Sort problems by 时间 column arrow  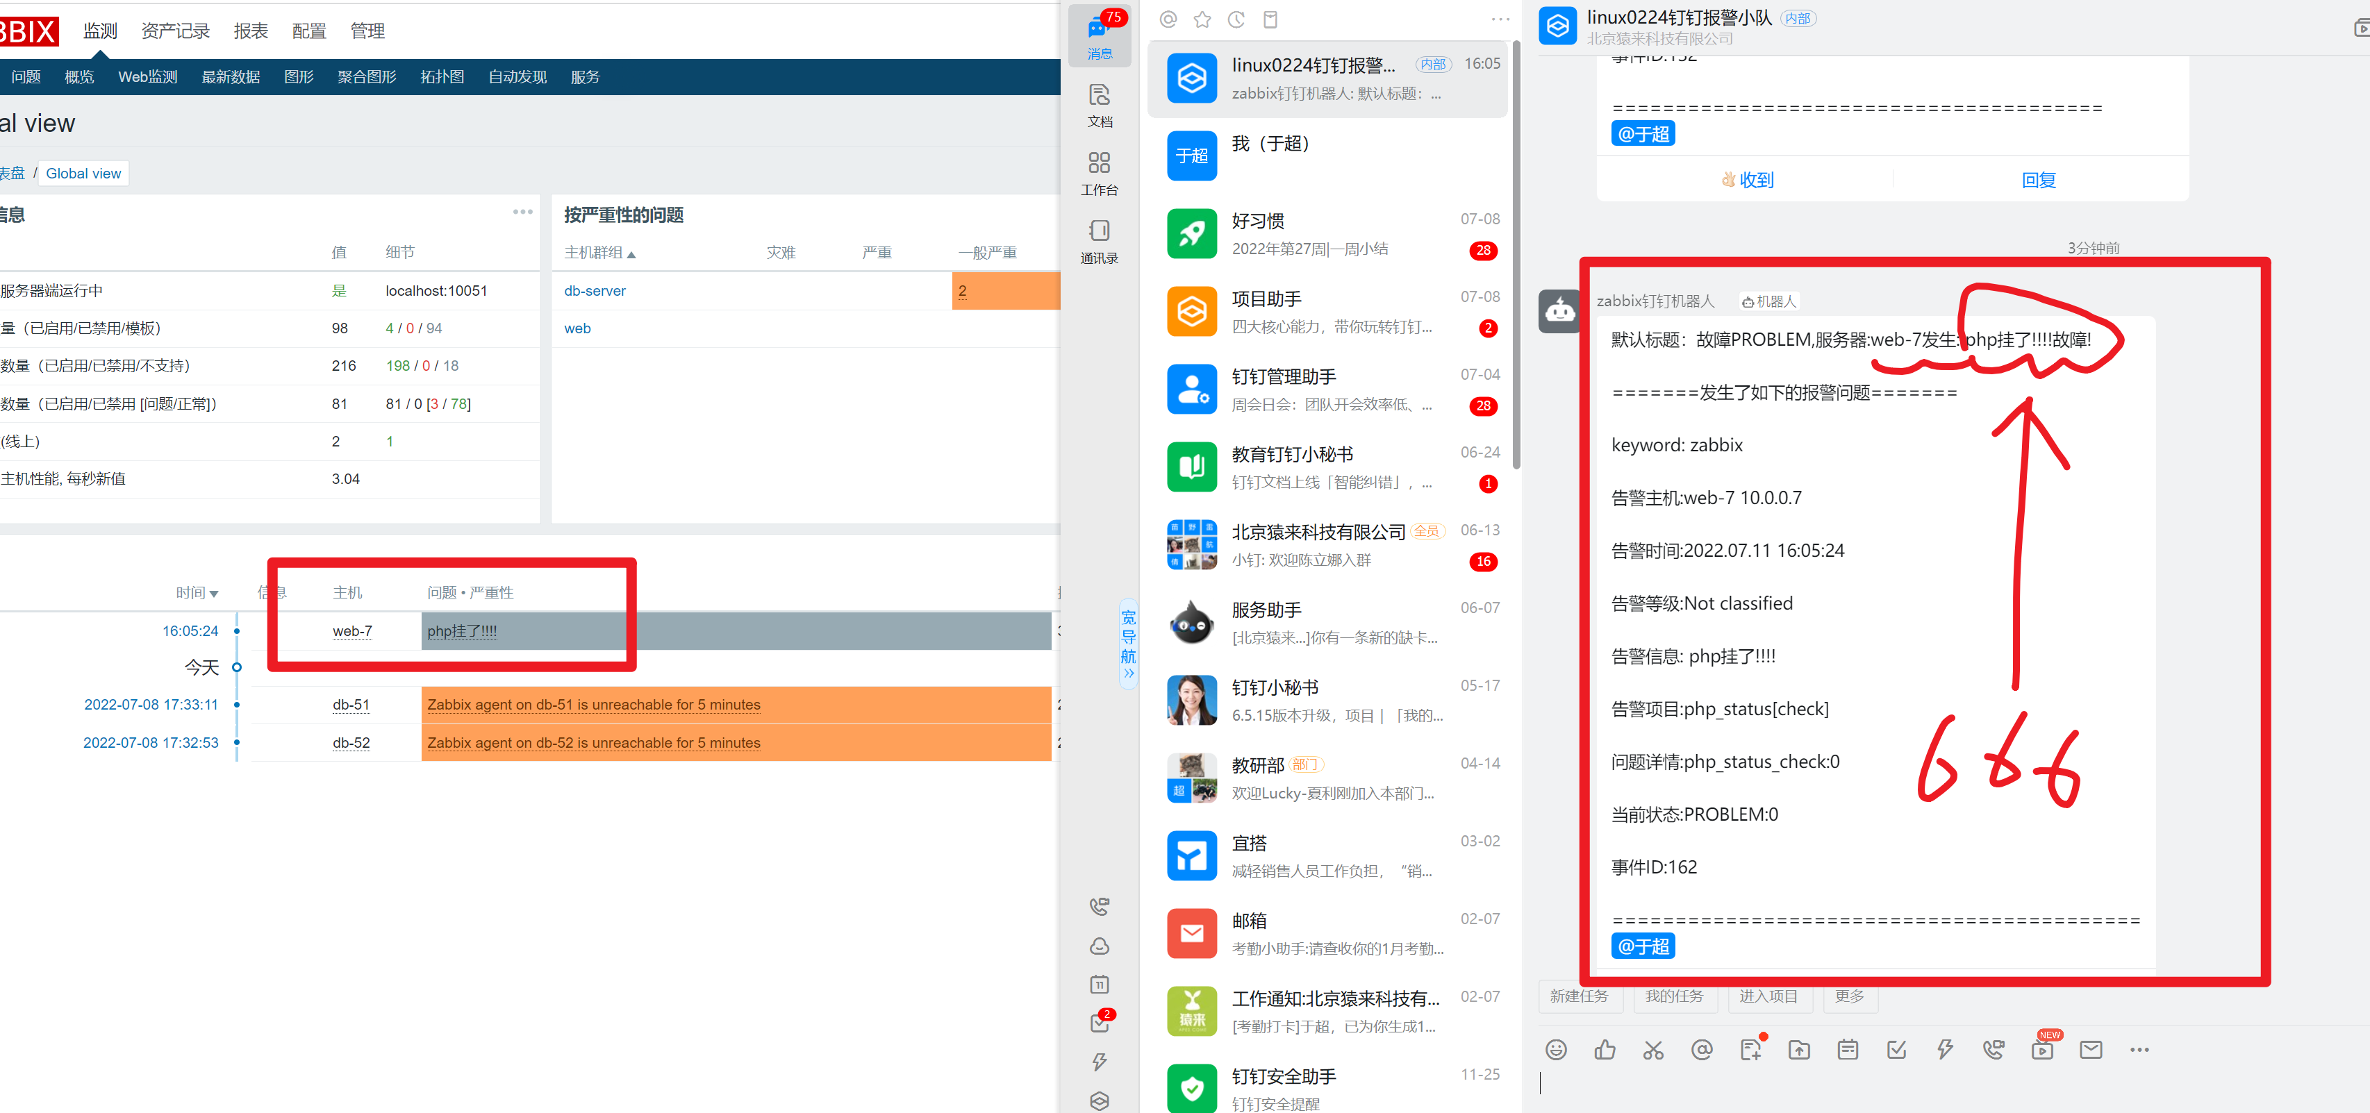(197, 593)
